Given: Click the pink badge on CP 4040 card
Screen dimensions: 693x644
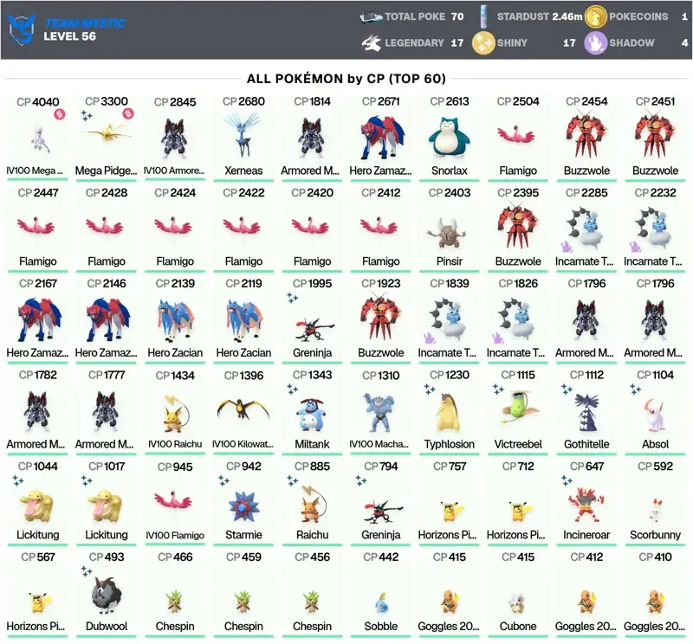Looking at the screenshot, I should [60, 114].
